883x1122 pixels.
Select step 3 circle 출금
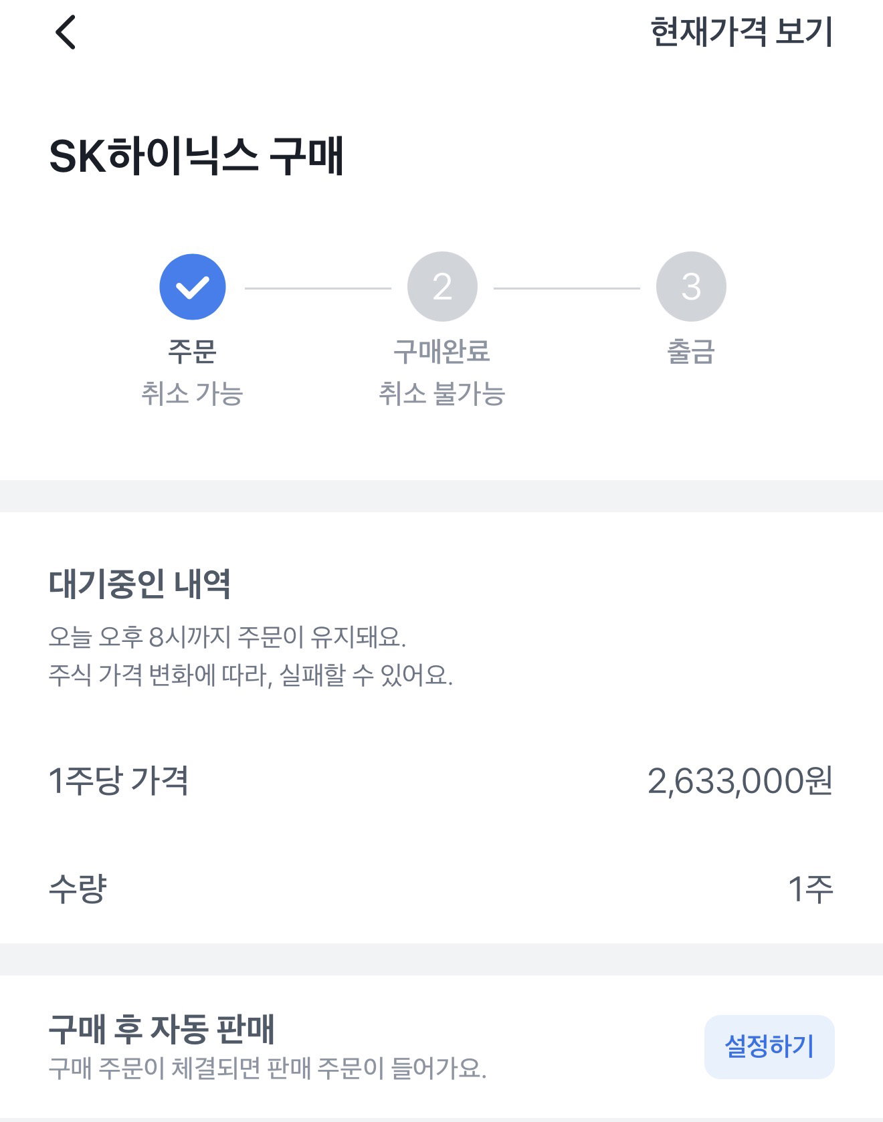pyautogui.click(x=691, y=287)
